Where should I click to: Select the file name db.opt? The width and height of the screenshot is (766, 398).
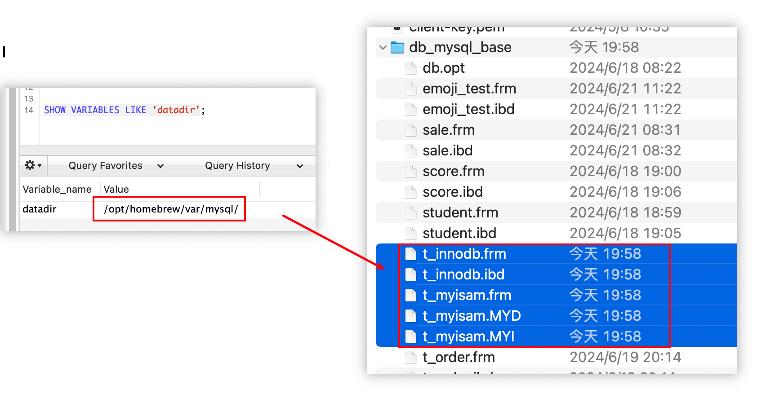point(444,68)
